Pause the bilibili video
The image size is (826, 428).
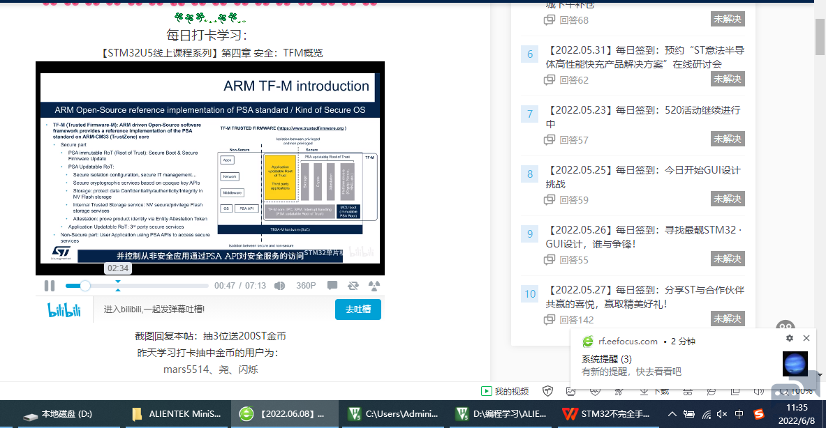[x=50, y=286]
